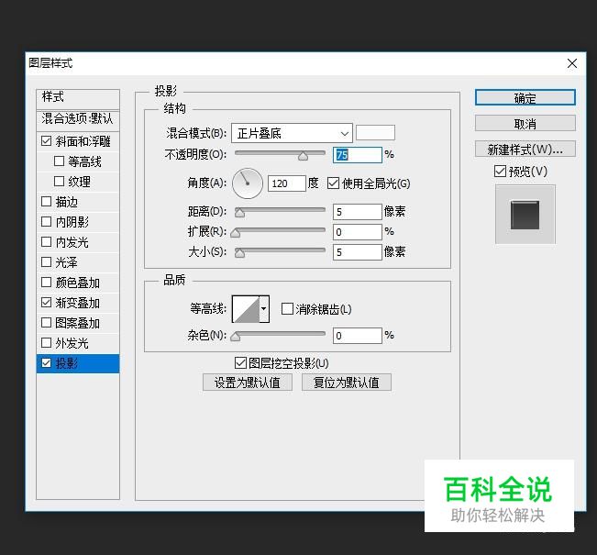The height and width of the screenshot is (555, 597).
Task: Close the 图层样式 dialog
Action: tap(572, 63)
